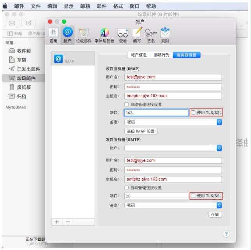Click IMAP hostname field imaphz.qiye.163.com
The width and height of the screenshot is (251, 250).
(x=173, y=96)
